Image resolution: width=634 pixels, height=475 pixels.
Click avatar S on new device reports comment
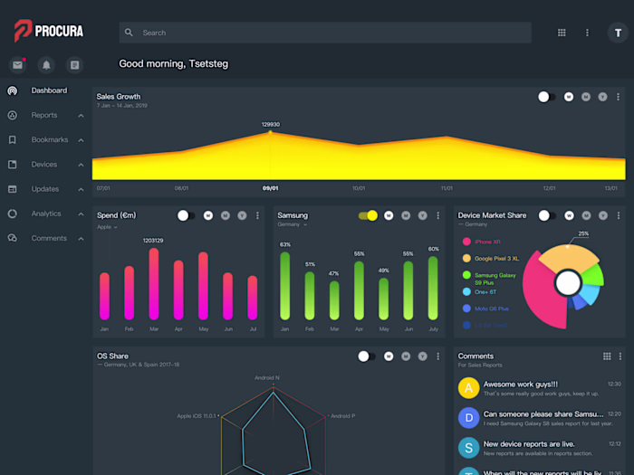[468, 448]
